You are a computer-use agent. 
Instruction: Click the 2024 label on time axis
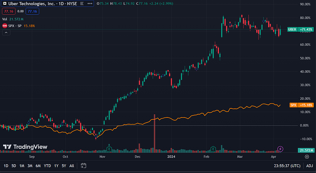click(x=171, y=156)
